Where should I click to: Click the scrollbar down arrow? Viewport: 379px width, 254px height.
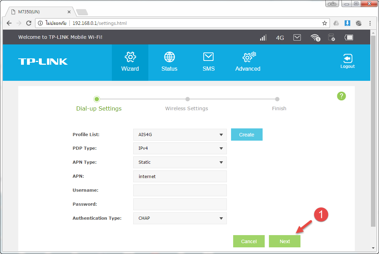point(373,248)
